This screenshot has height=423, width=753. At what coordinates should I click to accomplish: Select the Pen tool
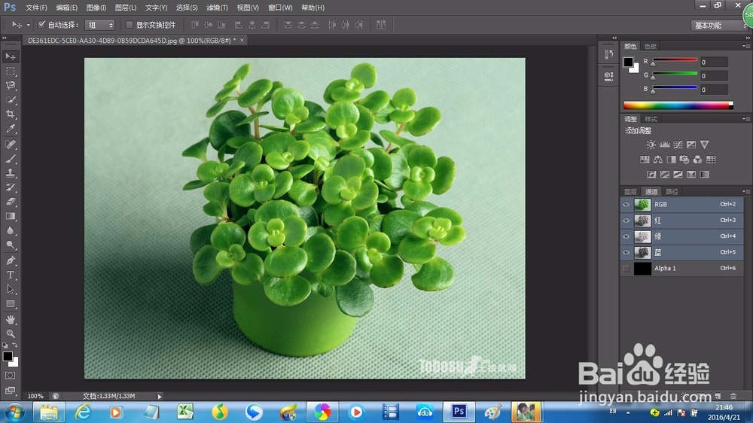(10, 260)
